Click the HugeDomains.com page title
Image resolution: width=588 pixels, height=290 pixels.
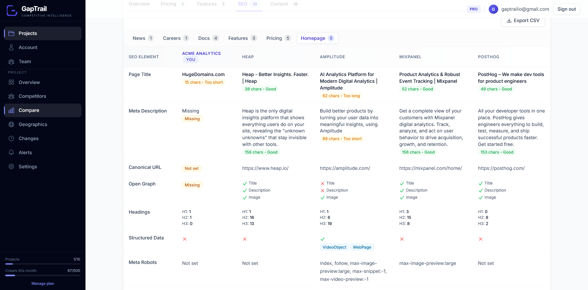point(203,74)
